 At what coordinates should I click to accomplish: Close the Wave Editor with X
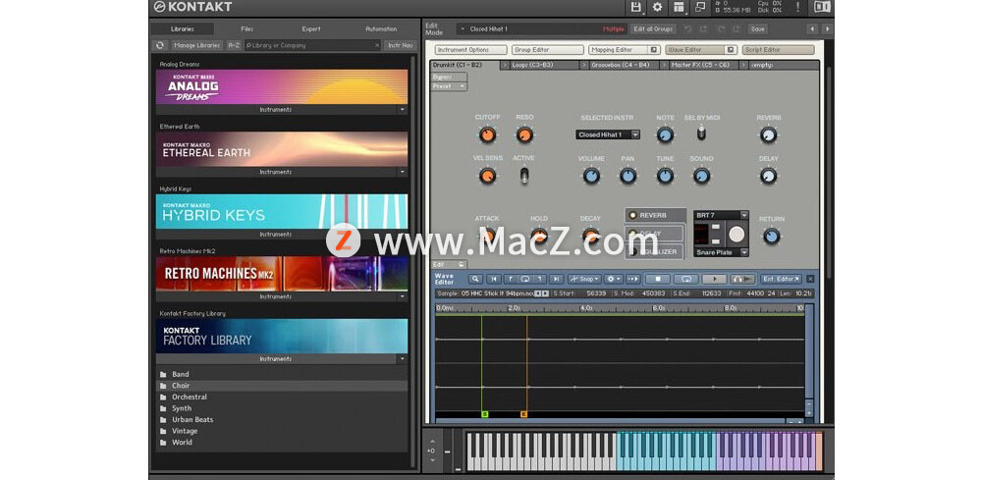[x=810, y=279]
